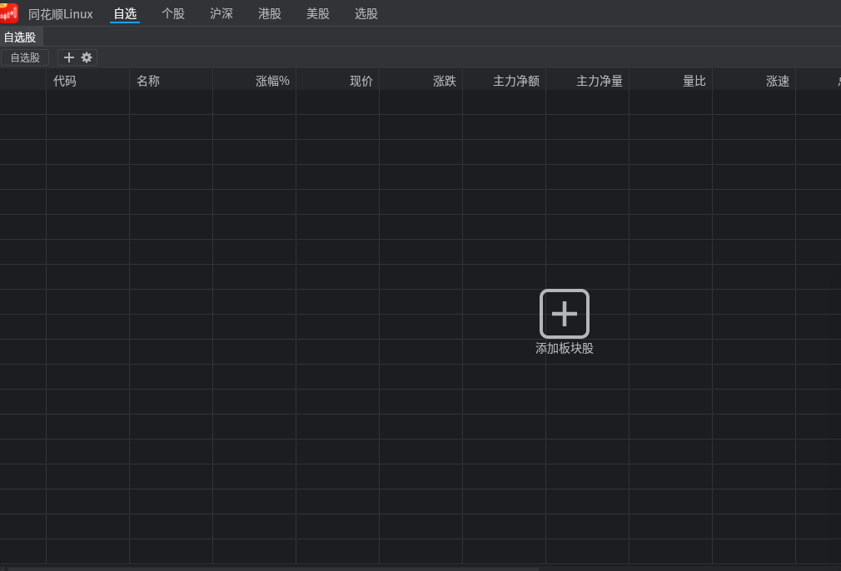This screenshot has height=571, width=841.
Task: Switch to 美股 tab
Action: 318,13
